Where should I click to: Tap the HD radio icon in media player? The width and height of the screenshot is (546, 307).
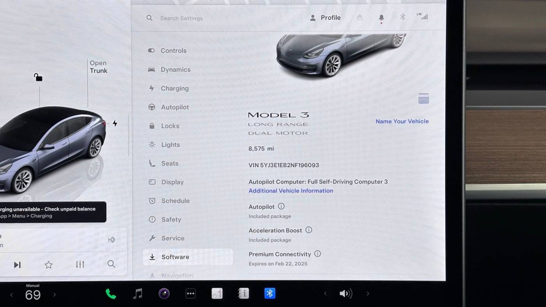pos(112,240)
